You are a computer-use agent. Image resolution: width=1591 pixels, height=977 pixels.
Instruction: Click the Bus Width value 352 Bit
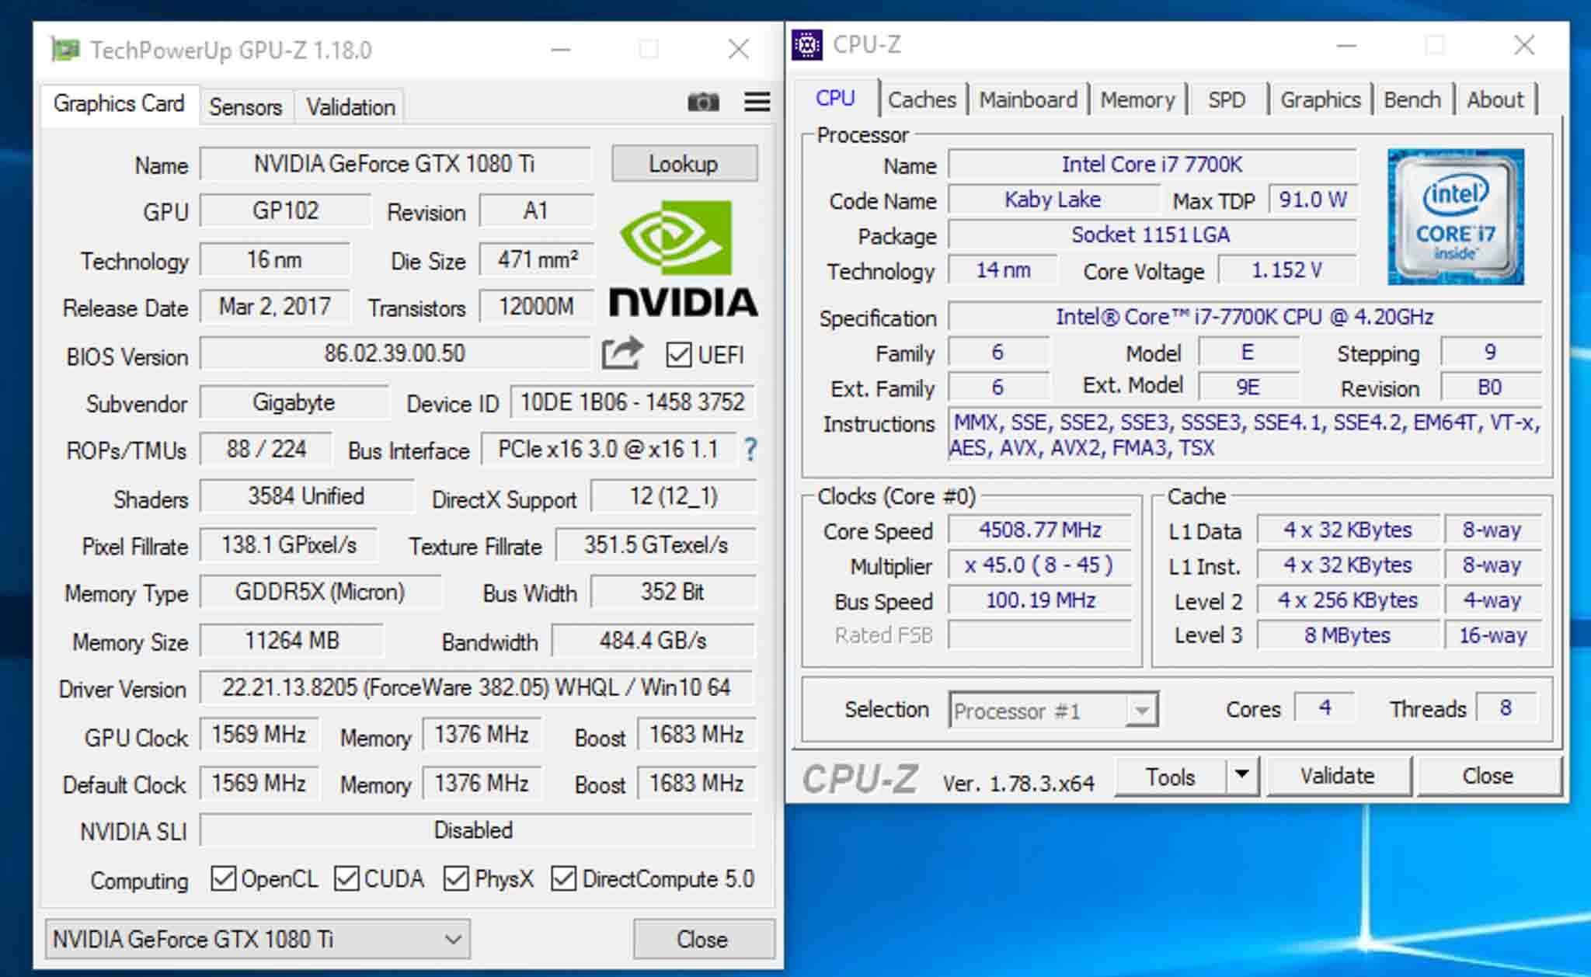(673, 592)
